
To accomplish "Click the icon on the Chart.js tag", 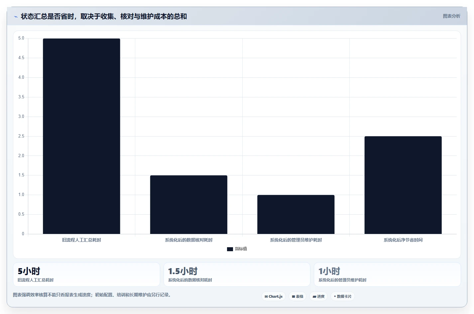I will click(x=266, y=297).
